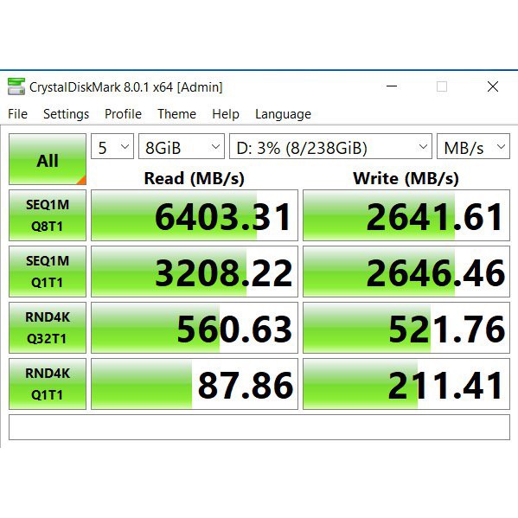Open the Theme menu
Screen dimensions: 518x518
pos(176,114)
